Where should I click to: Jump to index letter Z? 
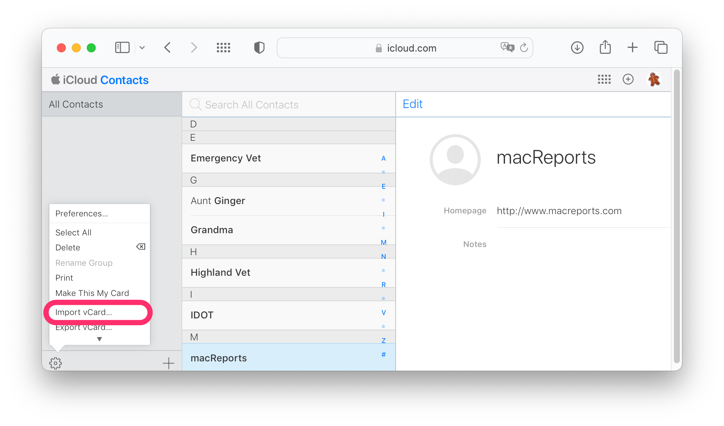tap(383, 341)
